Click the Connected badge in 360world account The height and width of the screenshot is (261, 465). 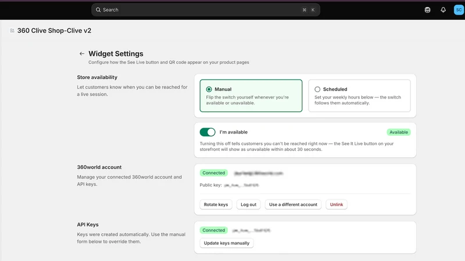(x=213, y=173)
